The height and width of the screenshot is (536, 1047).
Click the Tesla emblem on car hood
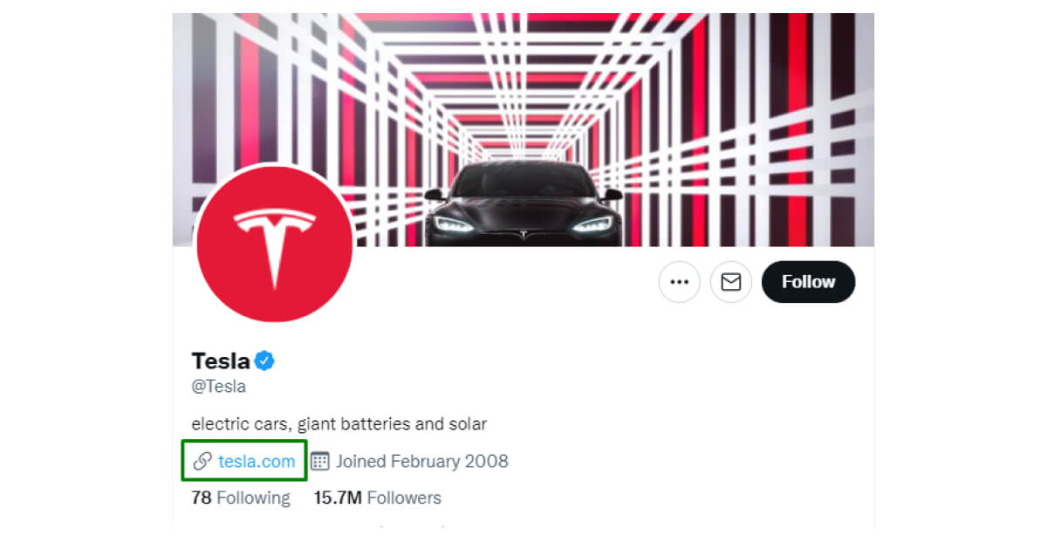click(x=523, y=234)
